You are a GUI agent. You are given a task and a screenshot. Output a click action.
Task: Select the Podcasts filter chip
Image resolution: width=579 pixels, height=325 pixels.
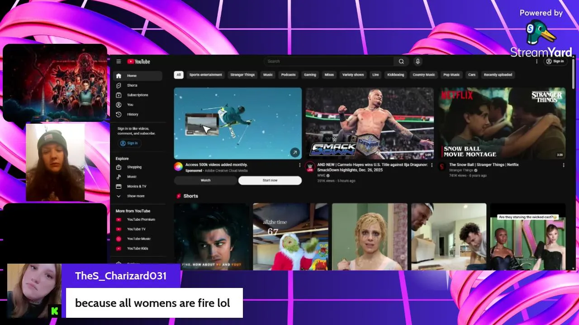[288, 75]
